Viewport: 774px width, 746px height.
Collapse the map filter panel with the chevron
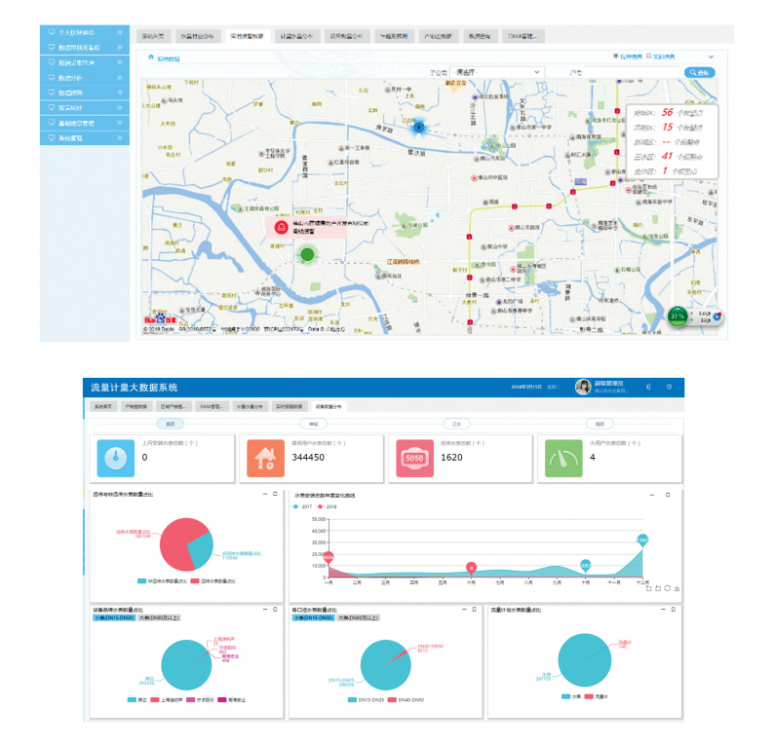[711, 57]
